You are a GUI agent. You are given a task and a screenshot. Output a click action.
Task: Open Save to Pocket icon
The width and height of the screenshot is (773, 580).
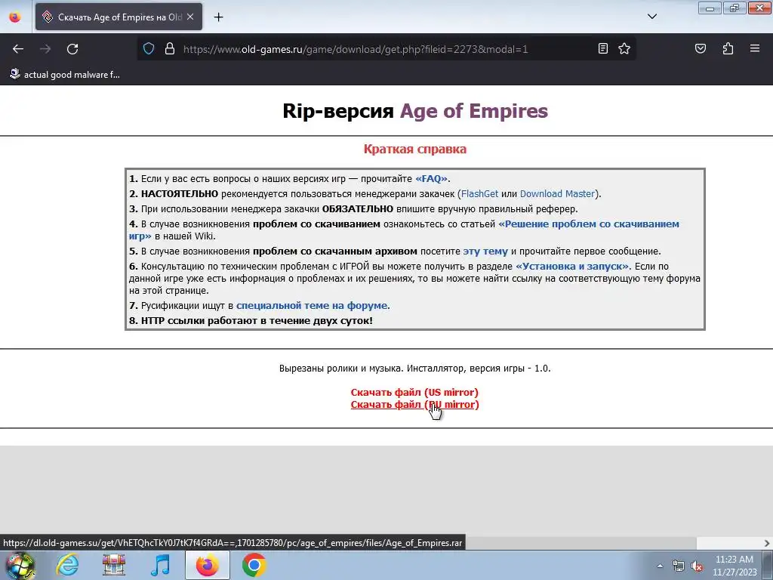pyautogui.click(x=700, y=48)
